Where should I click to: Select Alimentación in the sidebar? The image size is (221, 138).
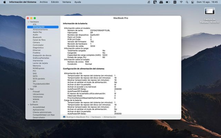[43, 27]
